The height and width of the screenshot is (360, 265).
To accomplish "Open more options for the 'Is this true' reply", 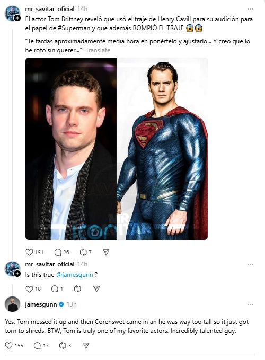I will point(251,264).
